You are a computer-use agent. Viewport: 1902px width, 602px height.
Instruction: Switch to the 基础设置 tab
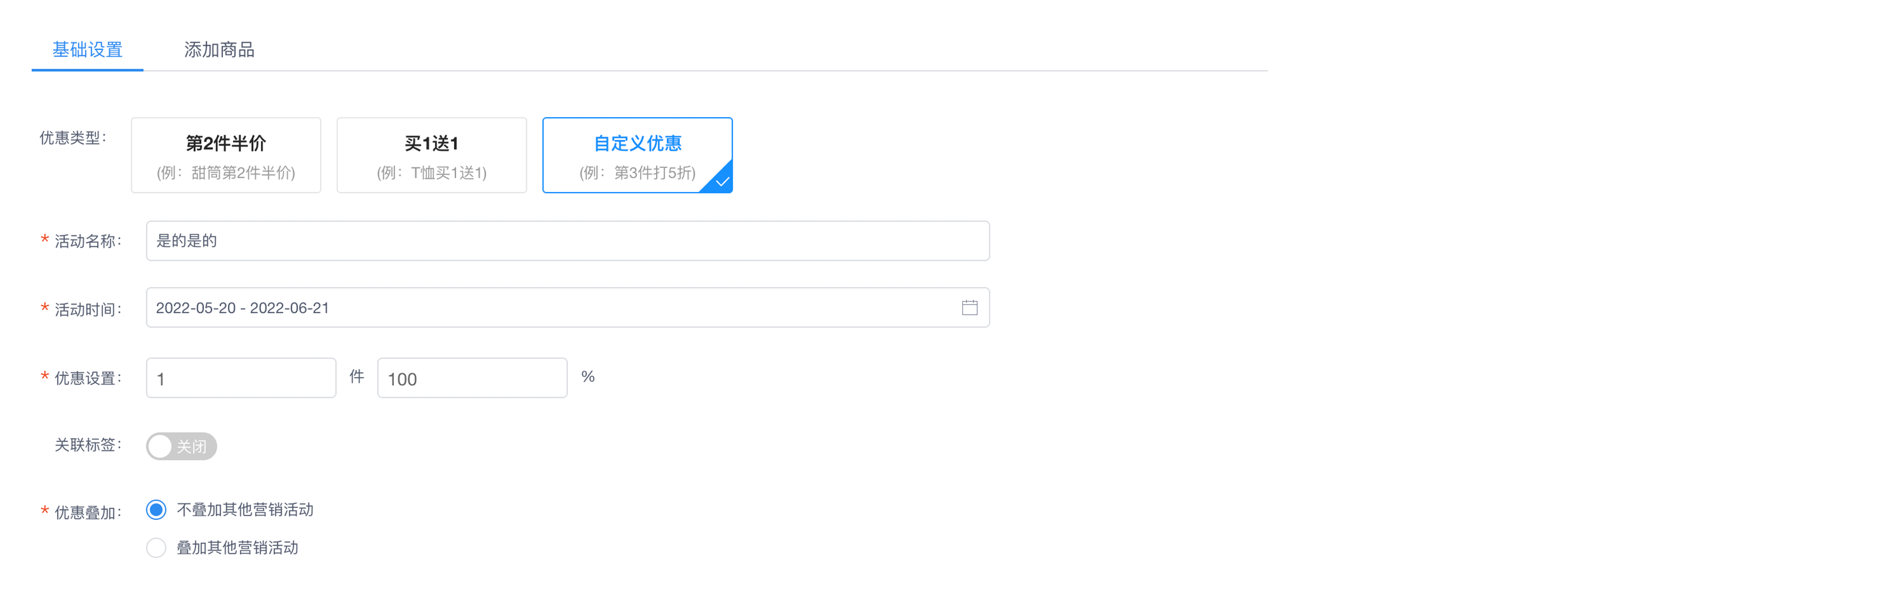click(x=87, y=49)
